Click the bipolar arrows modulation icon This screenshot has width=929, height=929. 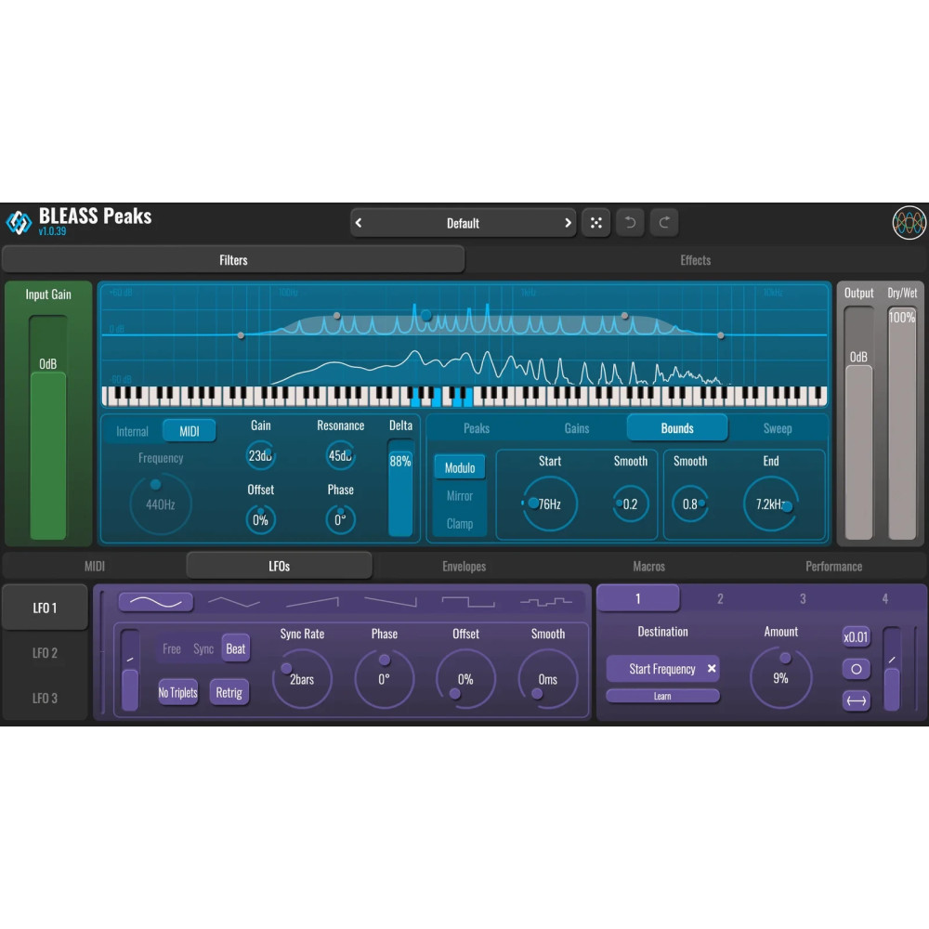856,700
